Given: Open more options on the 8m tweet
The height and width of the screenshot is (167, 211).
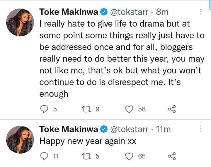Looking at the screenshot, I should pyautogui.click(x=201, y=12).
